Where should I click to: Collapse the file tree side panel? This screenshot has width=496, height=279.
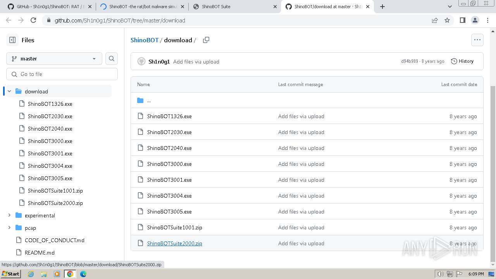(x=12, y=40)
